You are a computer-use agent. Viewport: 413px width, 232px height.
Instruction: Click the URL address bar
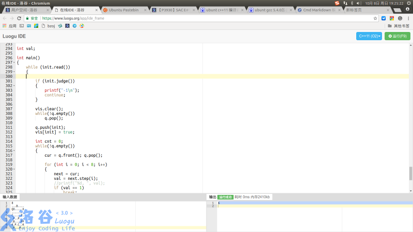(206, 18)
